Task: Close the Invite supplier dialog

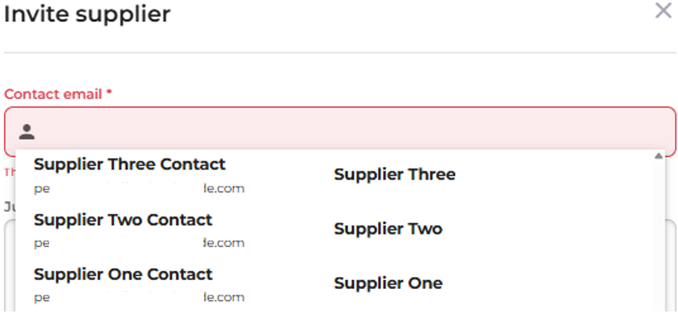Action: pos(663,11)
